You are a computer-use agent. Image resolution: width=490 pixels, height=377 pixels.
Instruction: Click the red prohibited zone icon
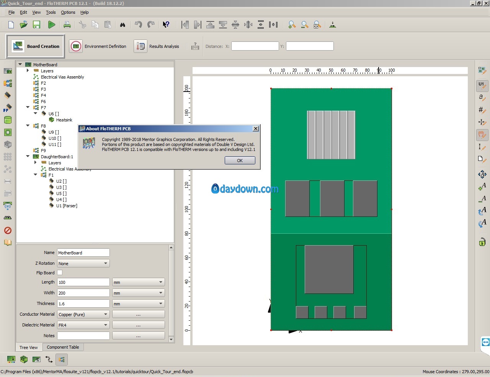pos(8,230)
